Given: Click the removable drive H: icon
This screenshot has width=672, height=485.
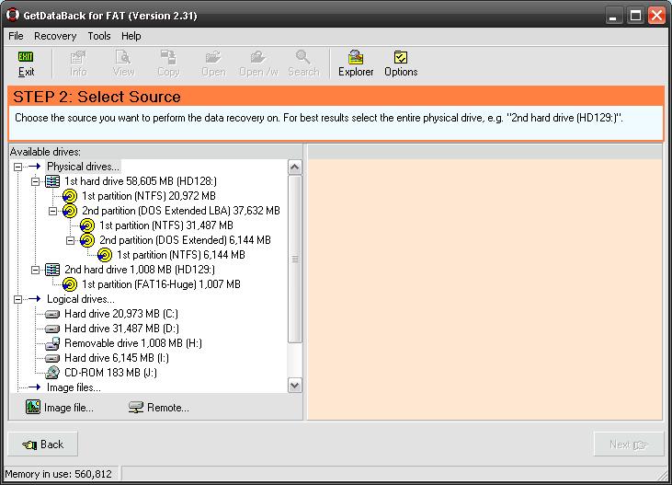Looking at the screenshot, I should [52, 343].
